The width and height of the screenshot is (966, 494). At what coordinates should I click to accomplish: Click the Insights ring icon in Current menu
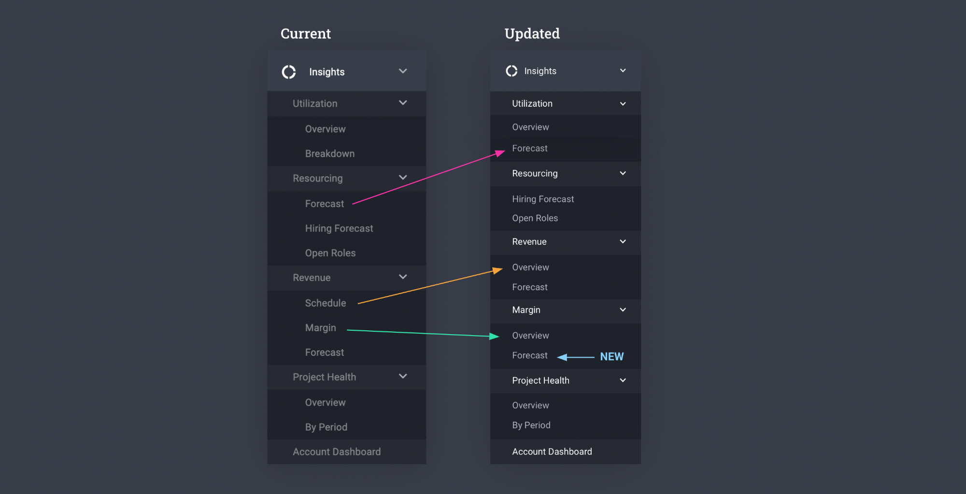[289, 72]
